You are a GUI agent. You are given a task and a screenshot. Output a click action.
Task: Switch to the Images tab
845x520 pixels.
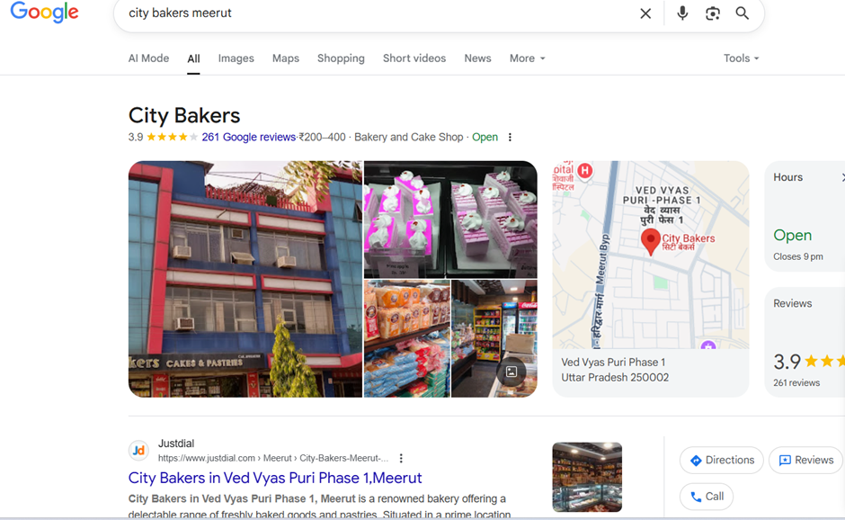click(x=236, y=58)
